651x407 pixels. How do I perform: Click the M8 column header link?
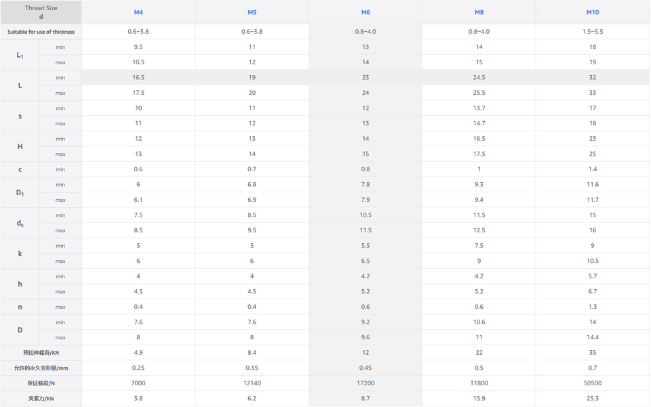tap(479, 12)
